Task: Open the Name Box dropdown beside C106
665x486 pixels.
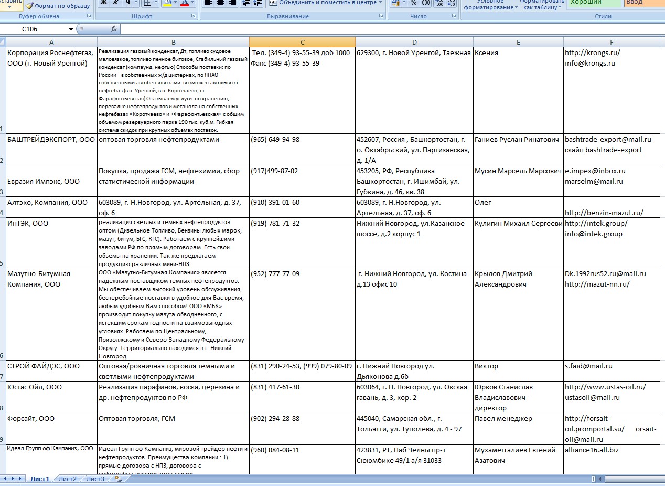Action: 71,29
